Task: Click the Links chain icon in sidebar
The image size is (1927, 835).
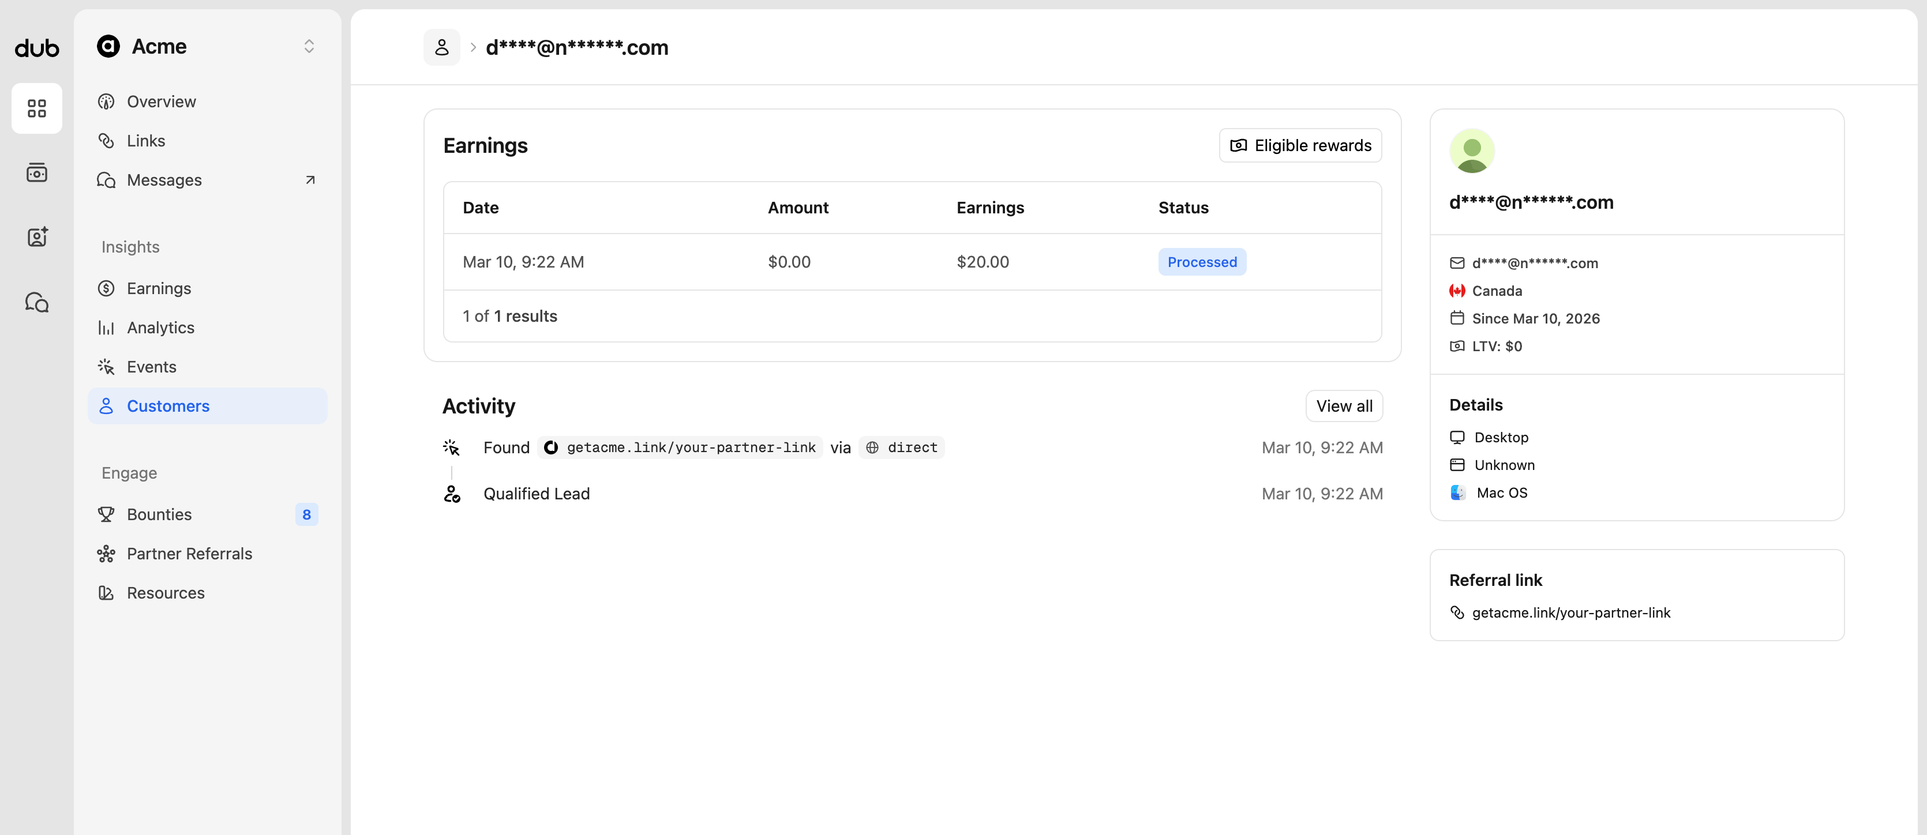Action: [x=106, y=141]
